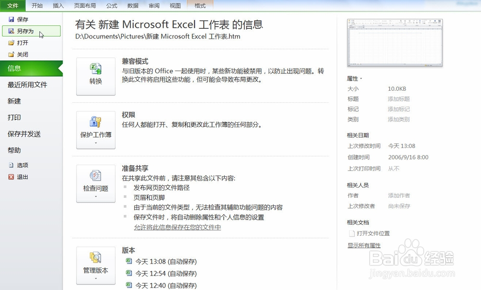The width and height of the screenshot is (481, 290).
Task: Click the 添加标记 tags field
Action: (399, 109)
